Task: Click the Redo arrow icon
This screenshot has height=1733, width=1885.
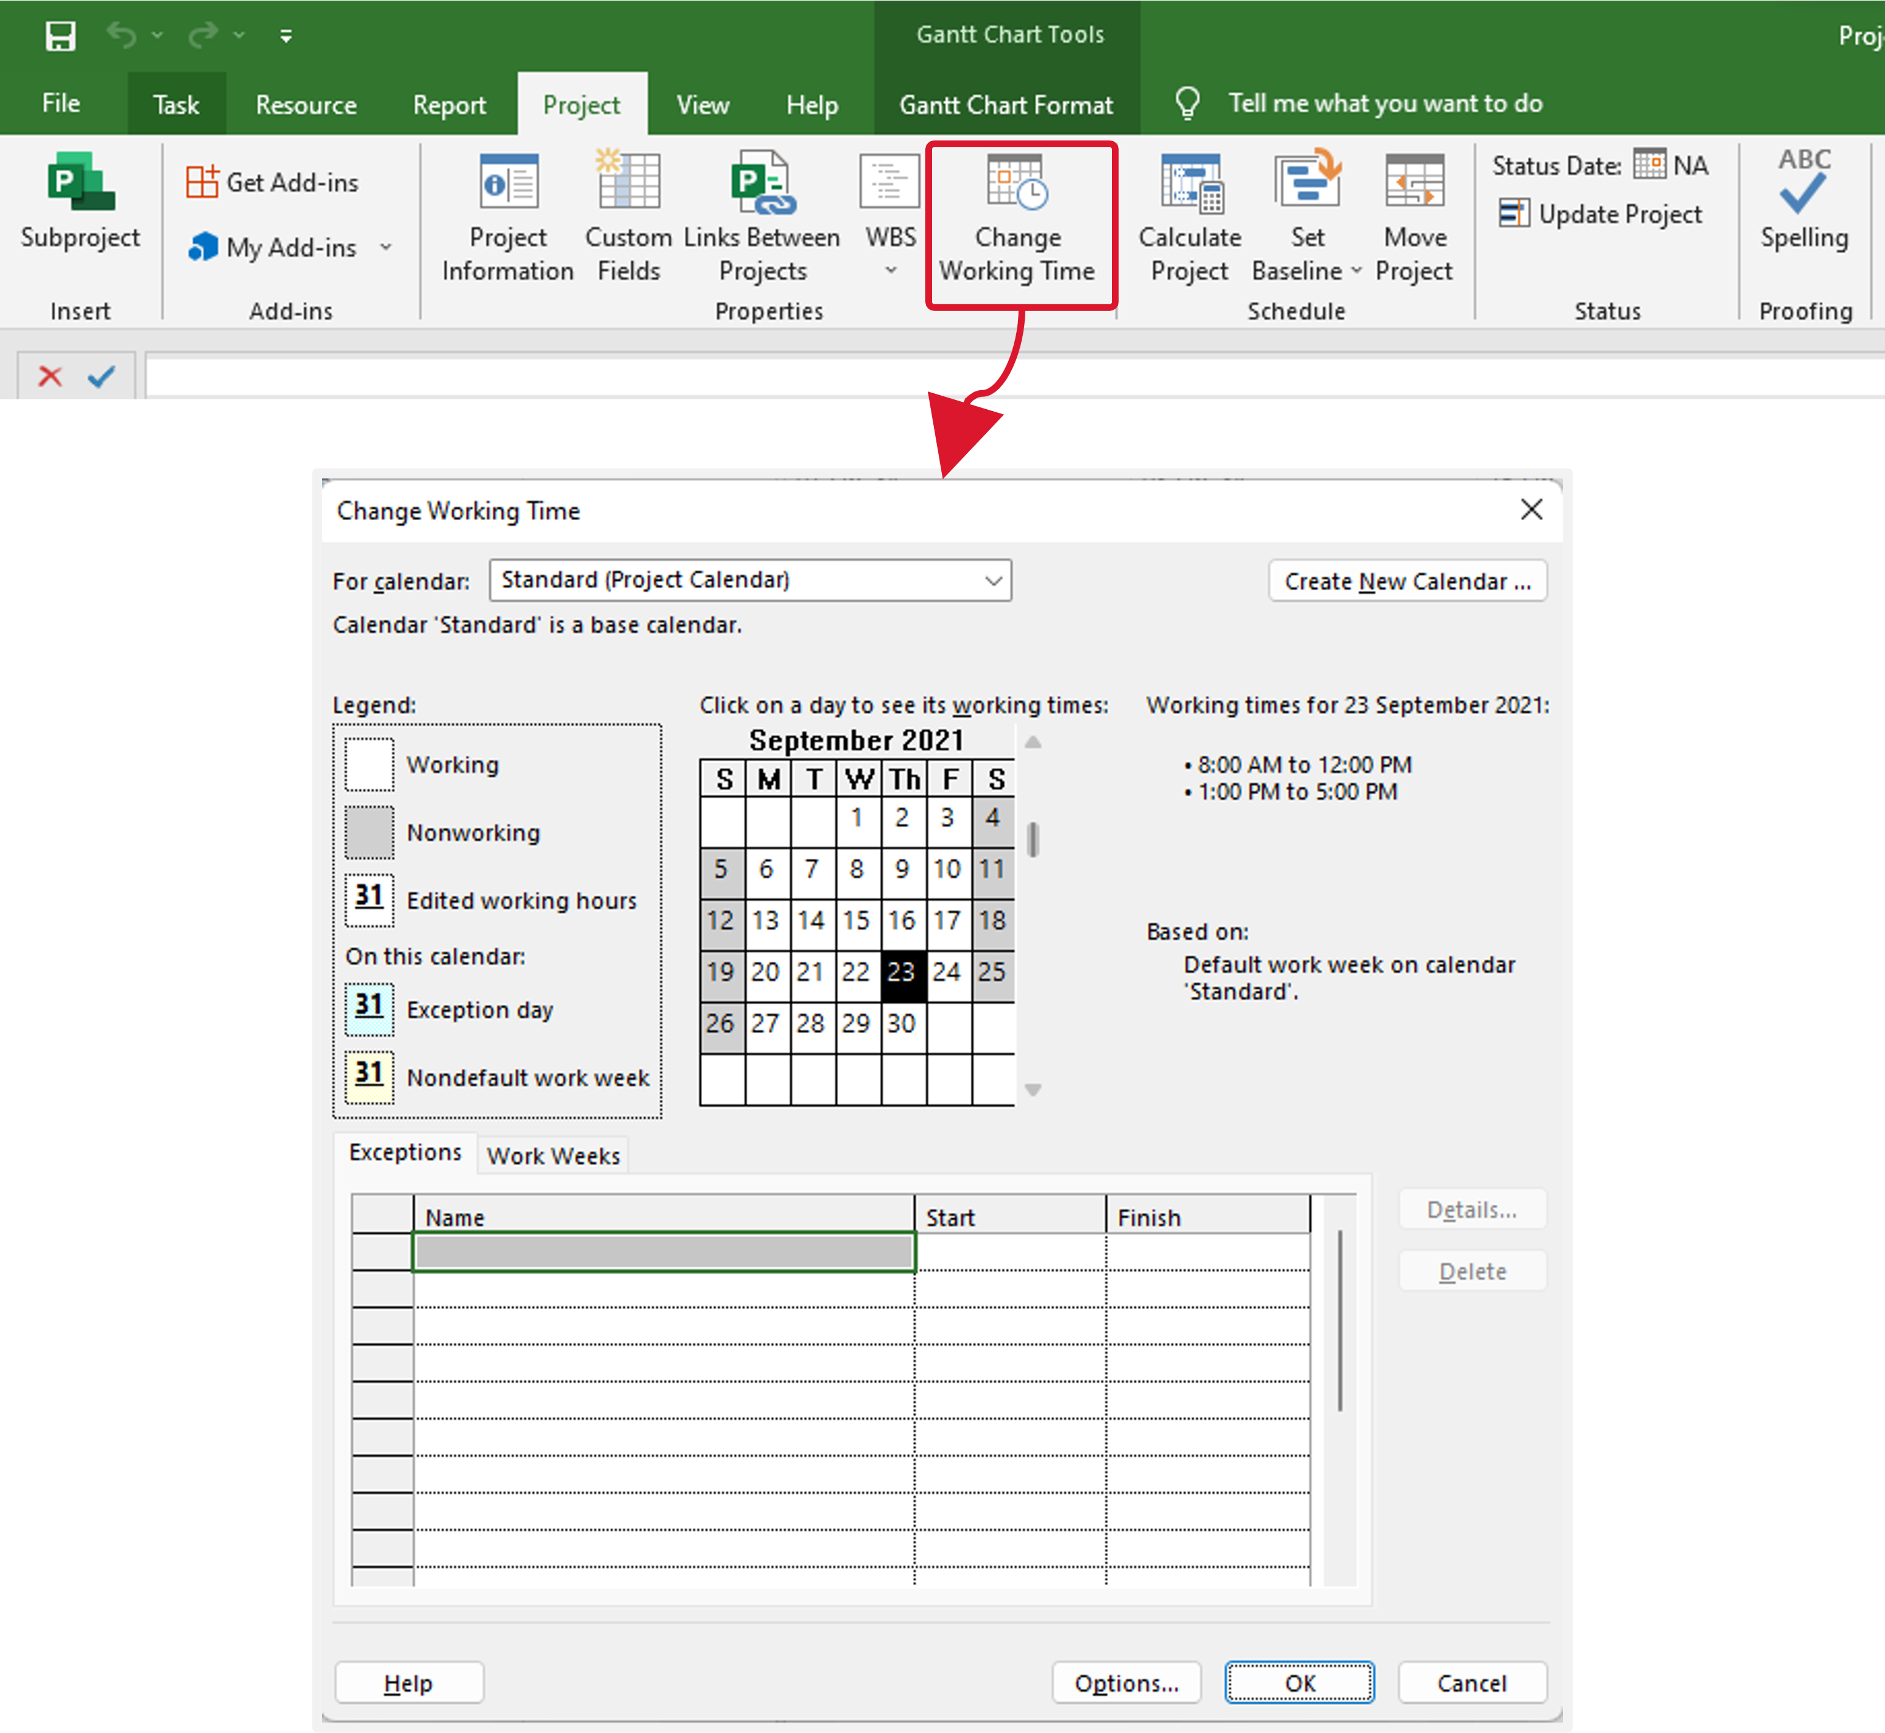Action: (x=202, y=36)
